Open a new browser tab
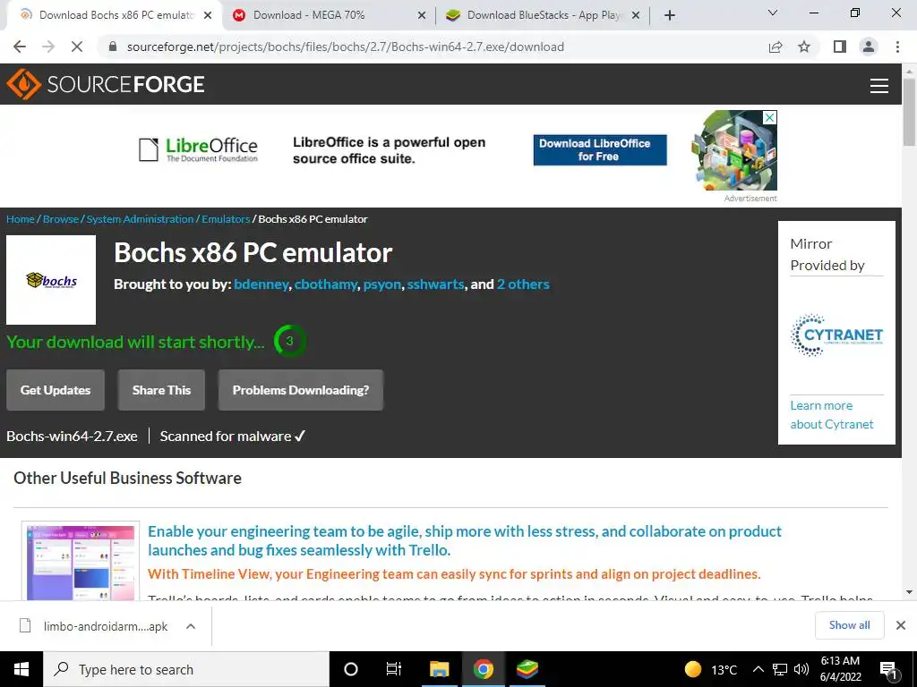Viewport: 917px width, 687px height. (x=670, y=15)
